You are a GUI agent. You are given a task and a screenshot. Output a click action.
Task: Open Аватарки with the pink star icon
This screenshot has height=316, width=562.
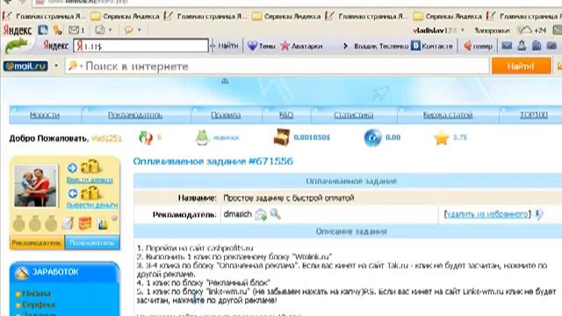coord(301,46)
